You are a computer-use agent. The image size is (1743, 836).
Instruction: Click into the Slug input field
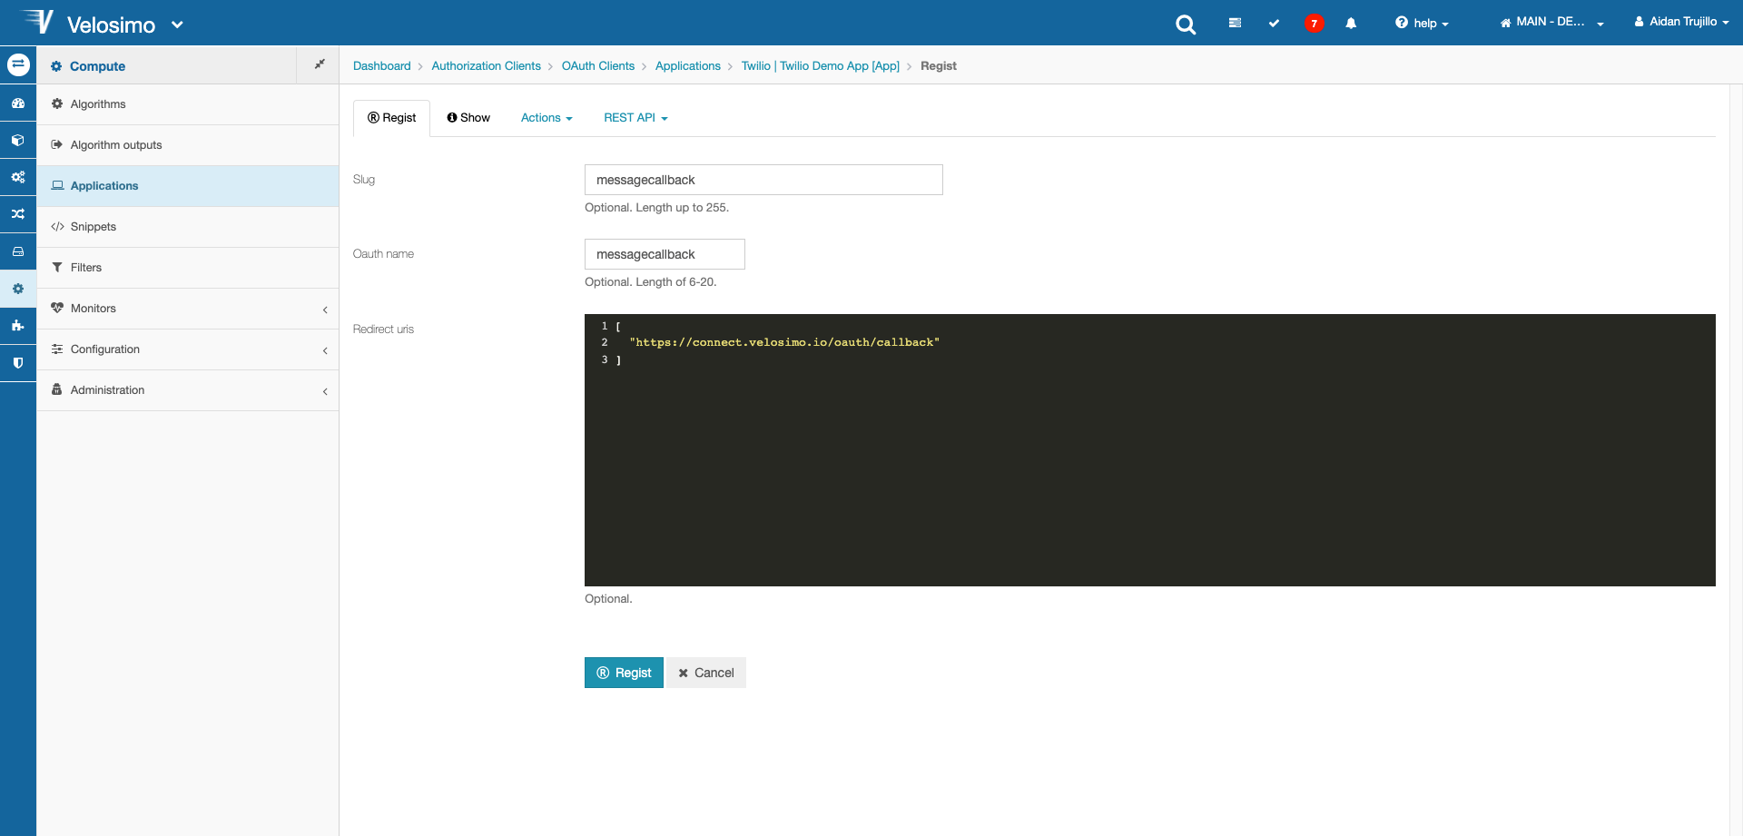tap(763, 180)
